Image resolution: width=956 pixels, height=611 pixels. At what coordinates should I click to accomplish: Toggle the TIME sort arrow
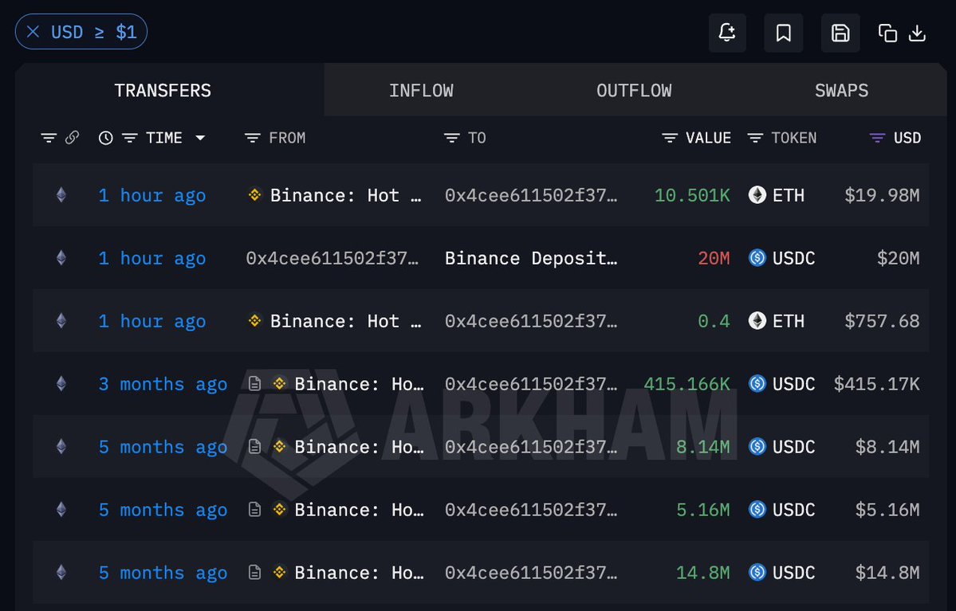200,139
